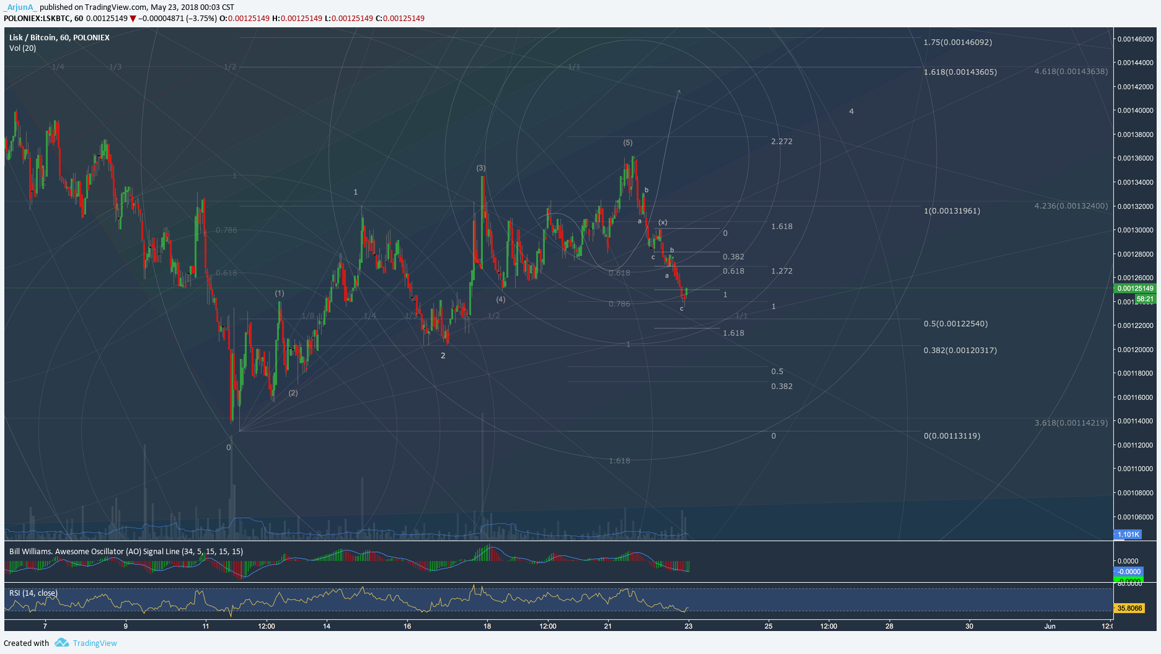Click the 3.618(0.00114219) extension label

click(x=1071, y=423)
